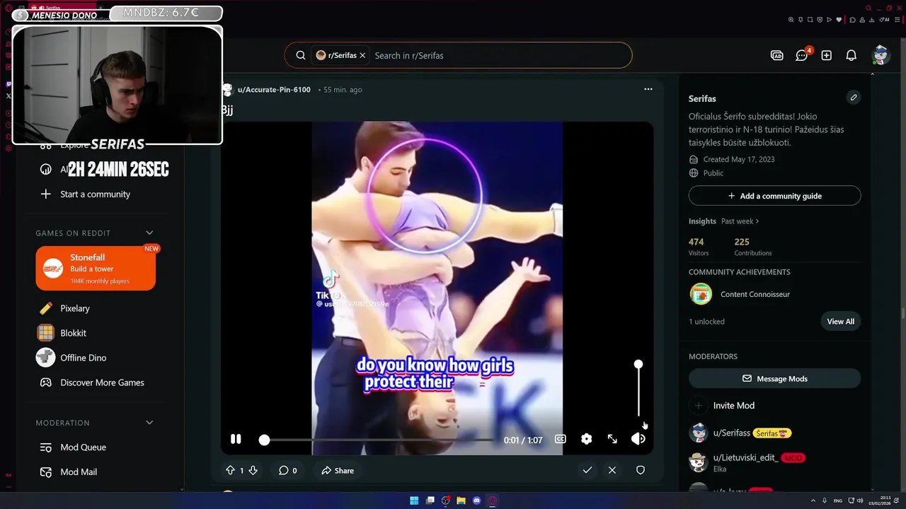Upvote the post by u/Accurate-Pin-6100

(230, 470)
